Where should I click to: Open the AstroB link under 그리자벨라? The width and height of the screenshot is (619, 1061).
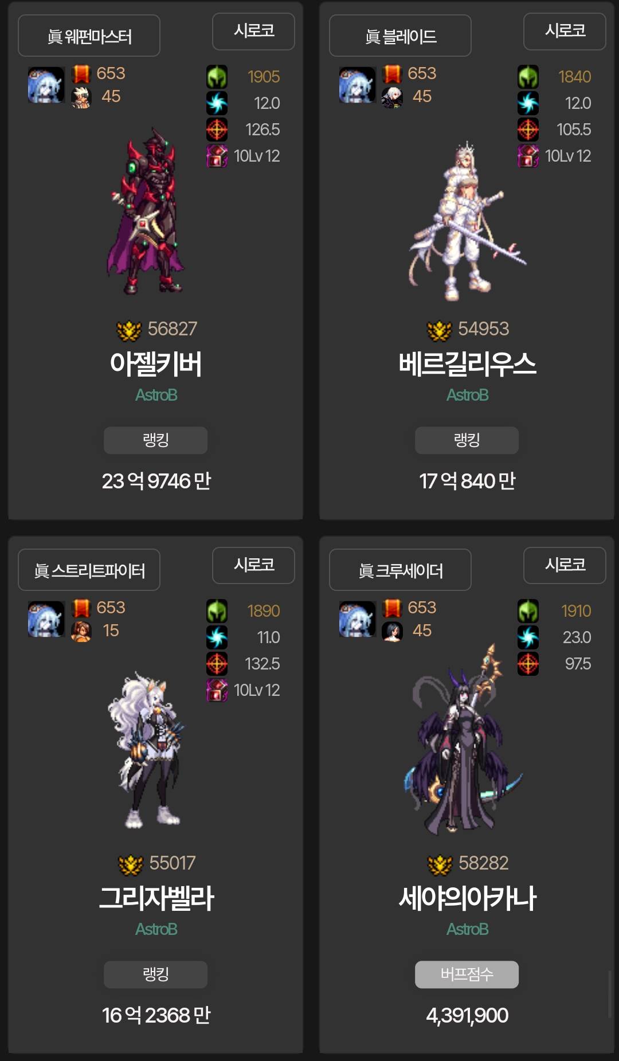pyautogui.click(x=156, y=929)
